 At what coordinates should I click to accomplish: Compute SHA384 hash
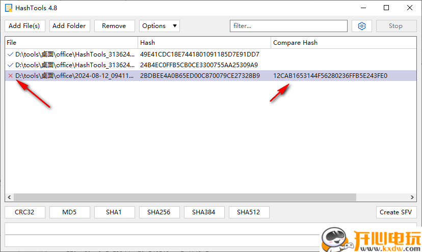(x=204, y=212)
